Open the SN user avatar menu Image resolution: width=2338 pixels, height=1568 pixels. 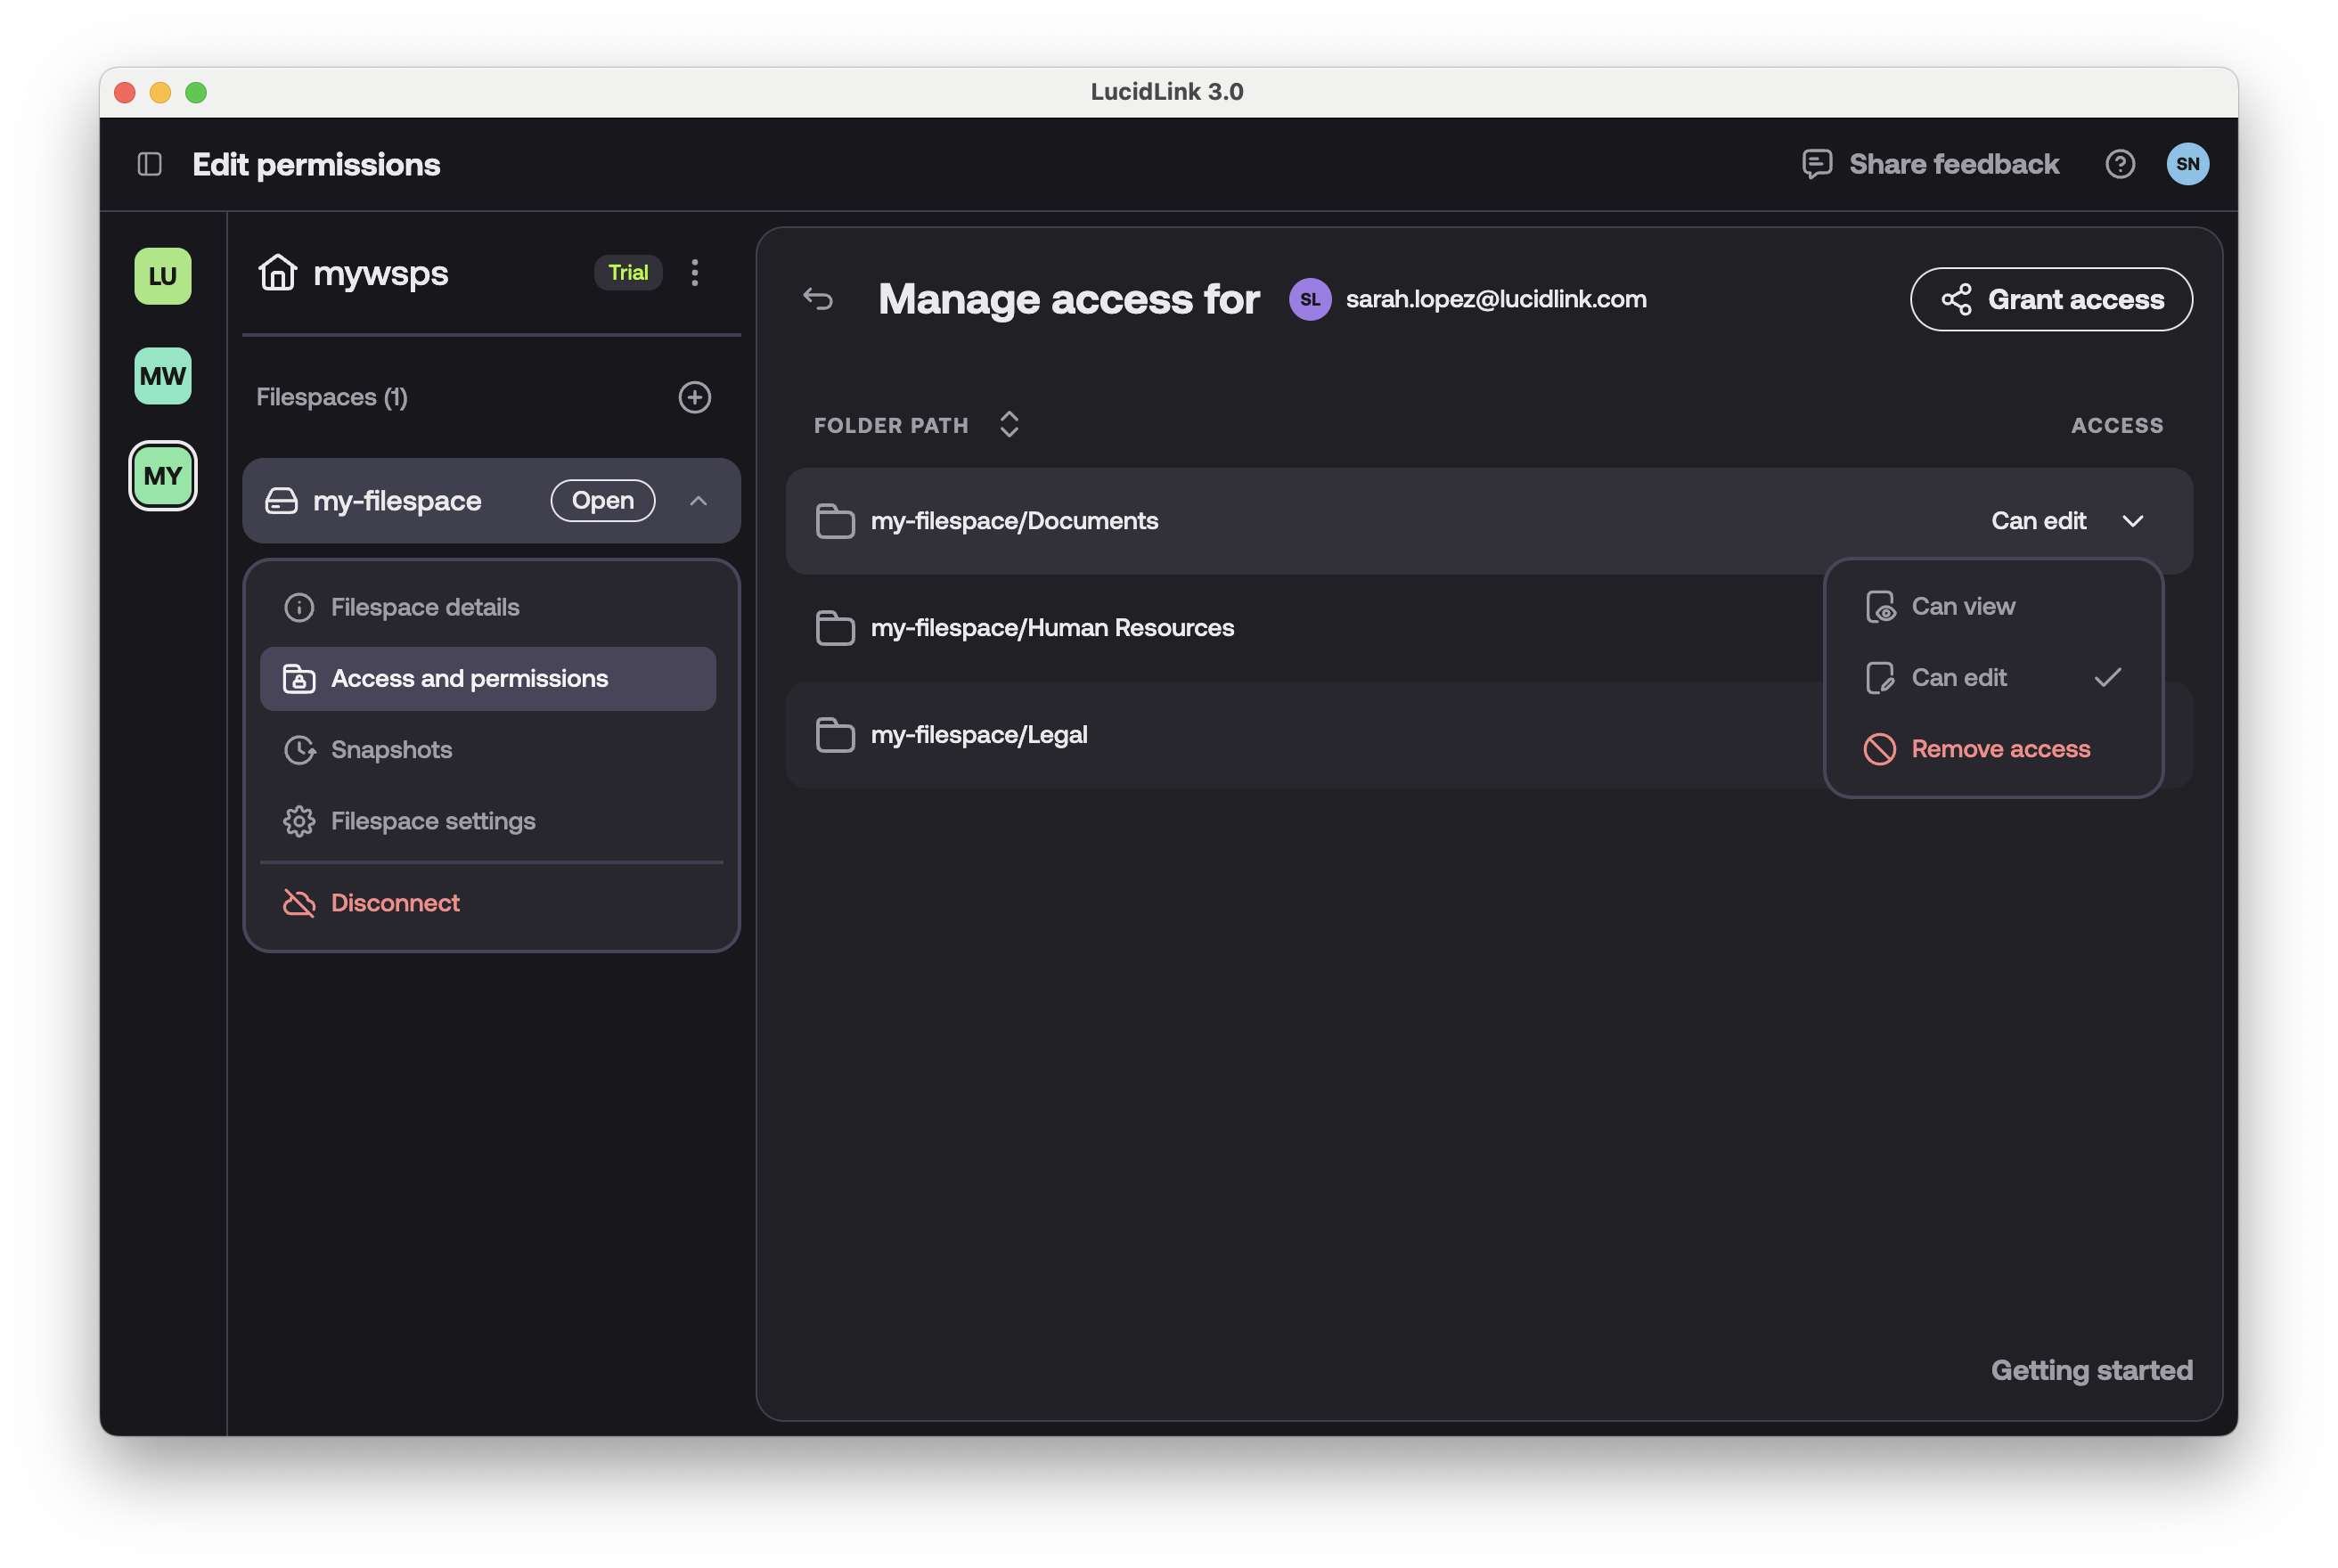2187,164
